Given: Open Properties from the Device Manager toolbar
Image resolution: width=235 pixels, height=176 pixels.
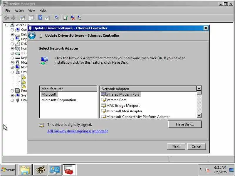Looking at the screenshot, I should click(x=31, y=18).
